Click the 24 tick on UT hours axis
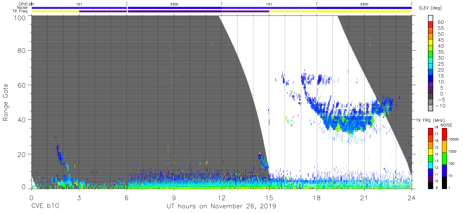 412,197
